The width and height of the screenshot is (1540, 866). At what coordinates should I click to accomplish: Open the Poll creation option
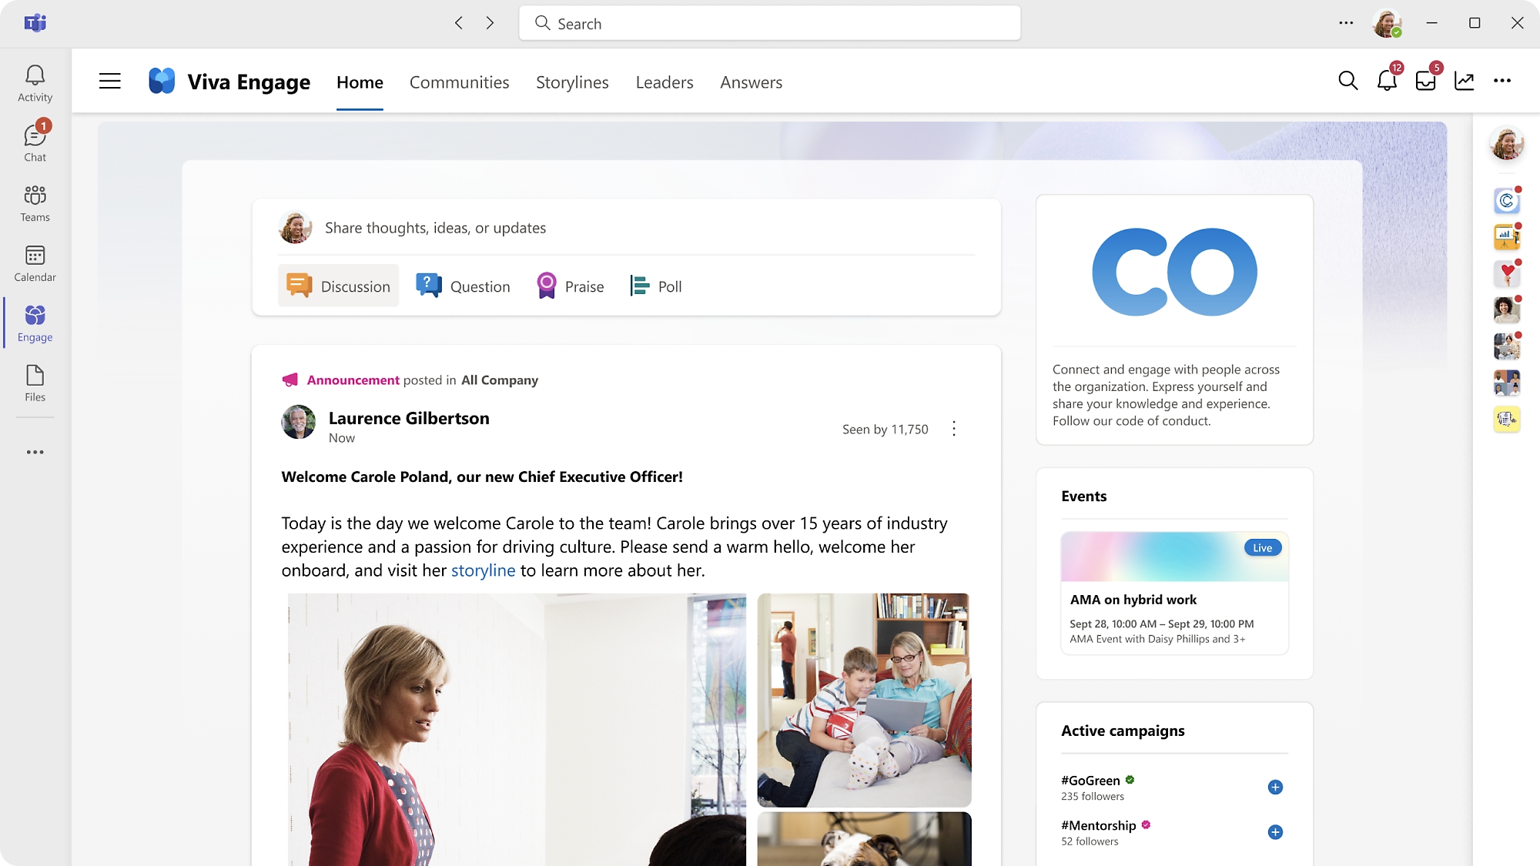coord(654,286)
